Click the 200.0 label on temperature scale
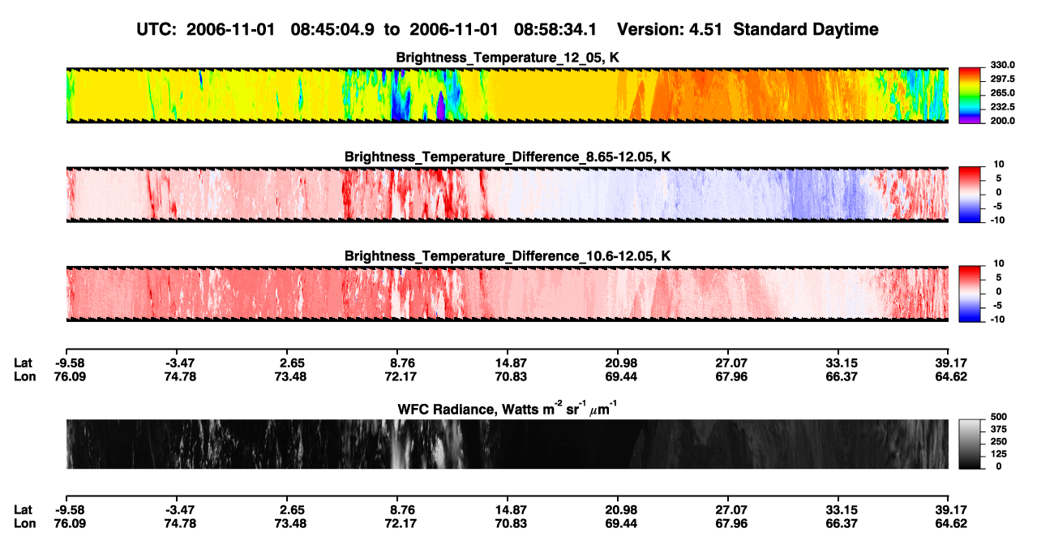The image size is (1054, 541). pyautogui.click(x=1003, y=121)
